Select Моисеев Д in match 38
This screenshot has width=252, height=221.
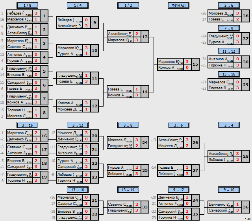(221, 13)
